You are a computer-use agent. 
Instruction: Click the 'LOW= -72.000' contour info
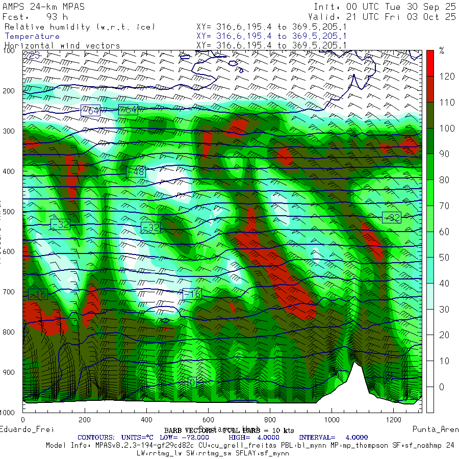(x=184, y=438)
